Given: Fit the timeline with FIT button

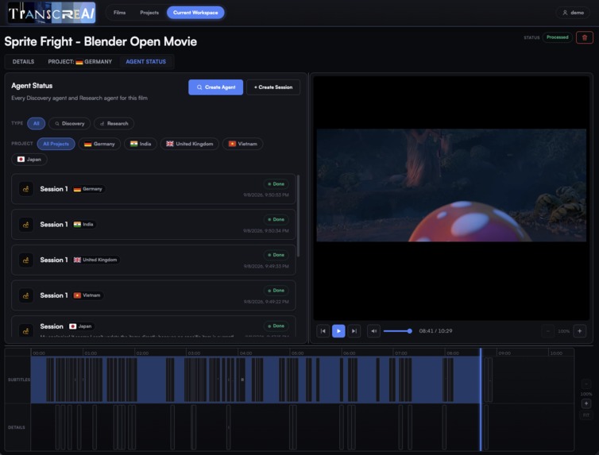Looking at the screenshot, I should (586, 415).
